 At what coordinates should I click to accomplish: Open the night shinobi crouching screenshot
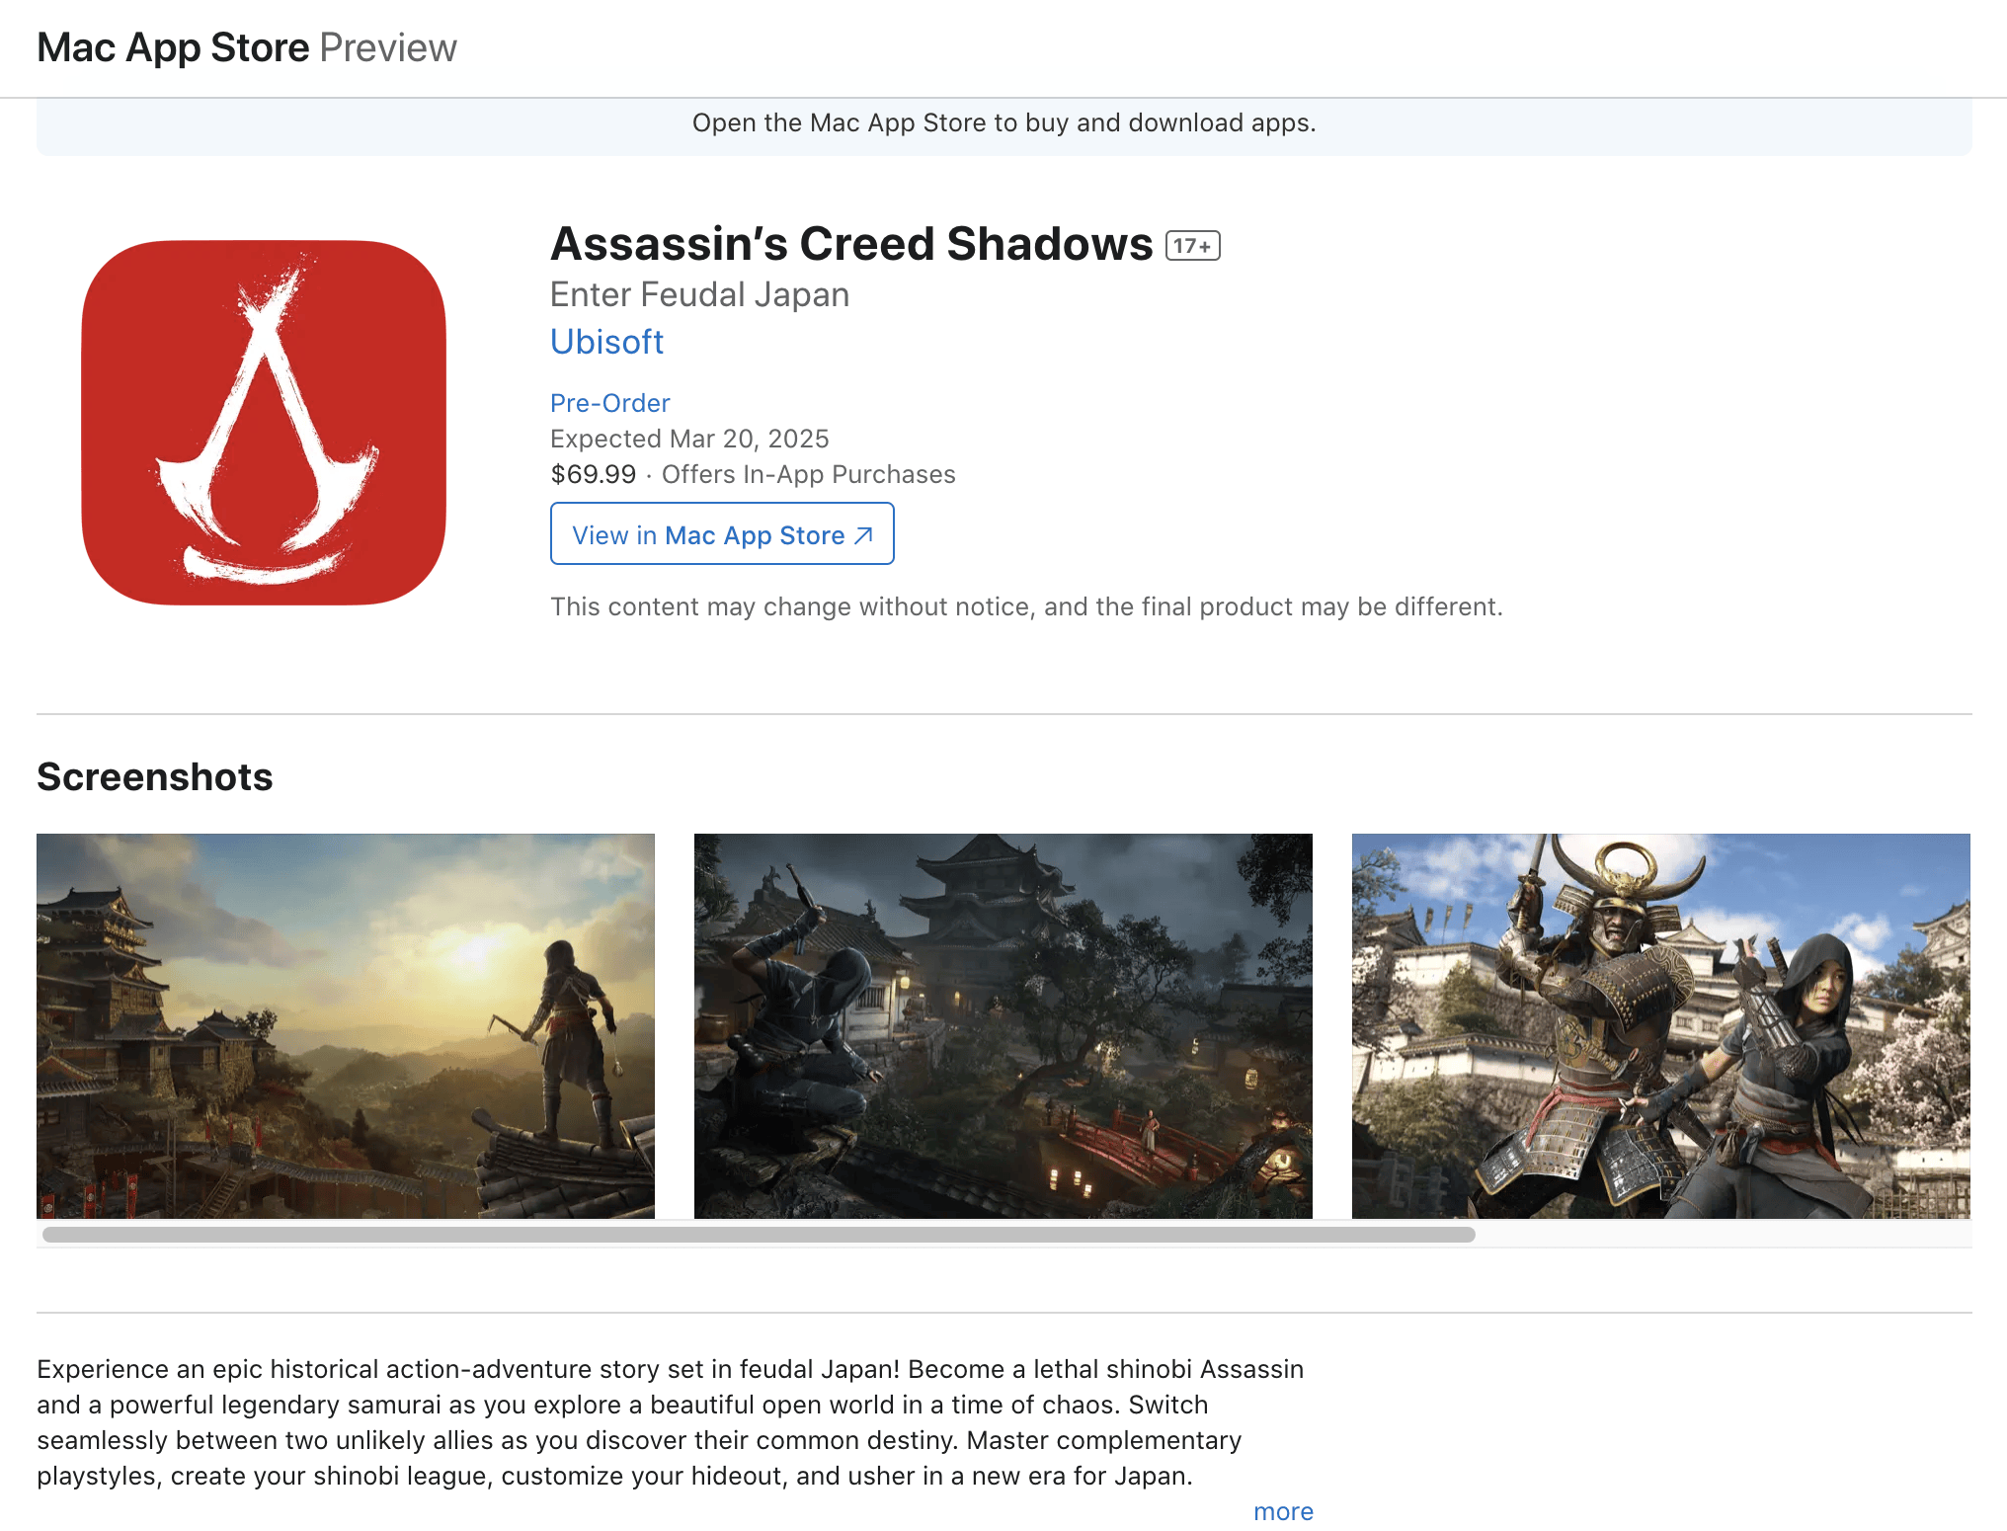(1003, 1025)
